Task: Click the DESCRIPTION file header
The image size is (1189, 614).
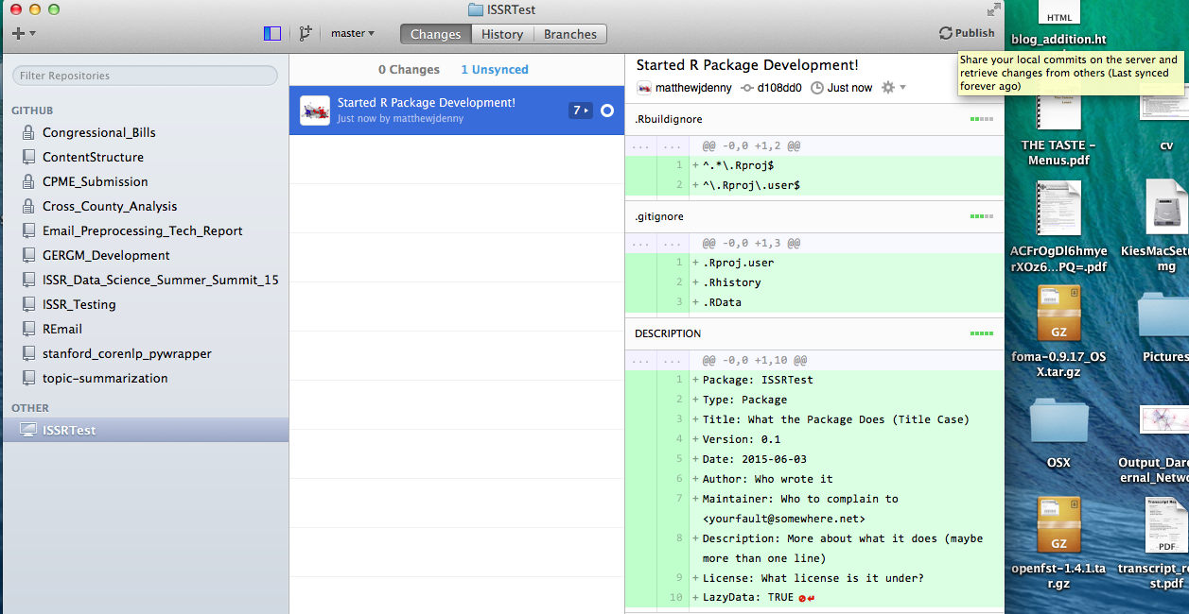Action: [x=814, y=334]
